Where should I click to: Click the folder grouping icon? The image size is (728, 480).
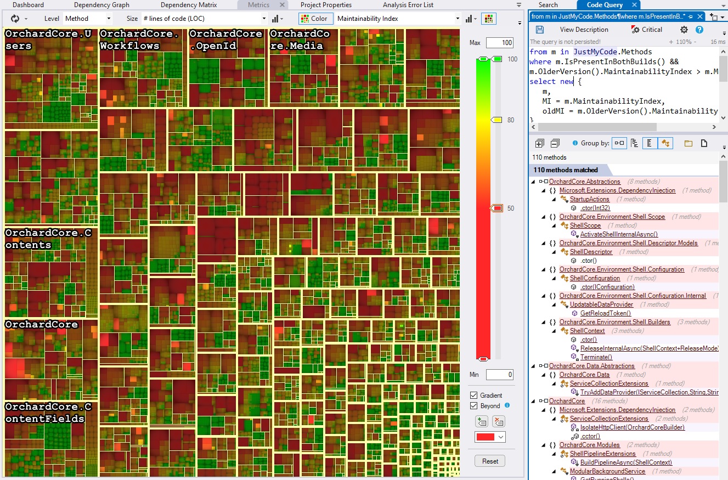point(689,143)
